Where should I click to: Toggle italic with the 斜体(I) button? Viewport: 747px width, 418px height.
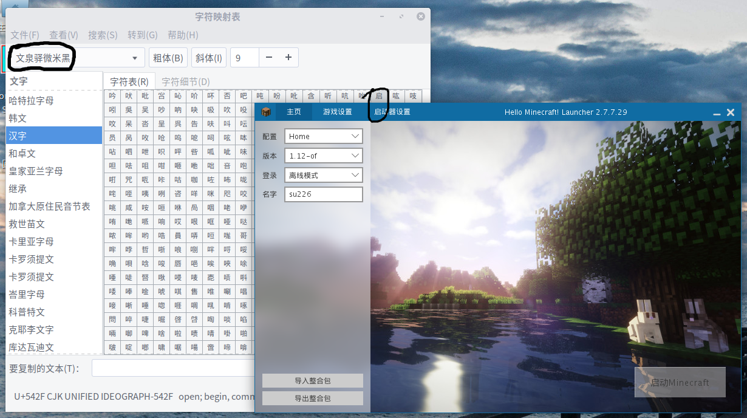[207, 57]
